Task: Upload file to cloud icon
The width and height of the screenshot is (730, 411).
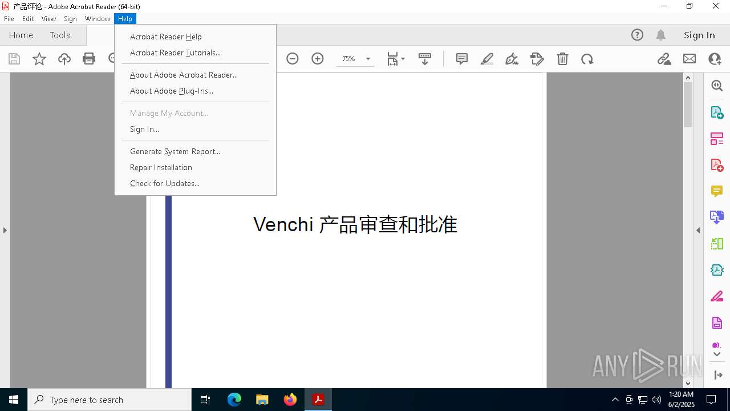Action: pos(64,59)
